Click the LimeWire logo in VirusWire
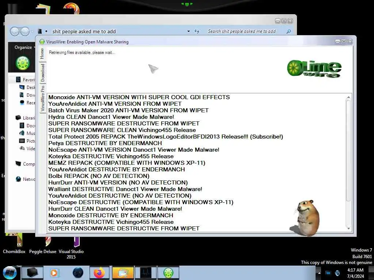This screenshot has height=280, width=374. (x=314, y=69)
